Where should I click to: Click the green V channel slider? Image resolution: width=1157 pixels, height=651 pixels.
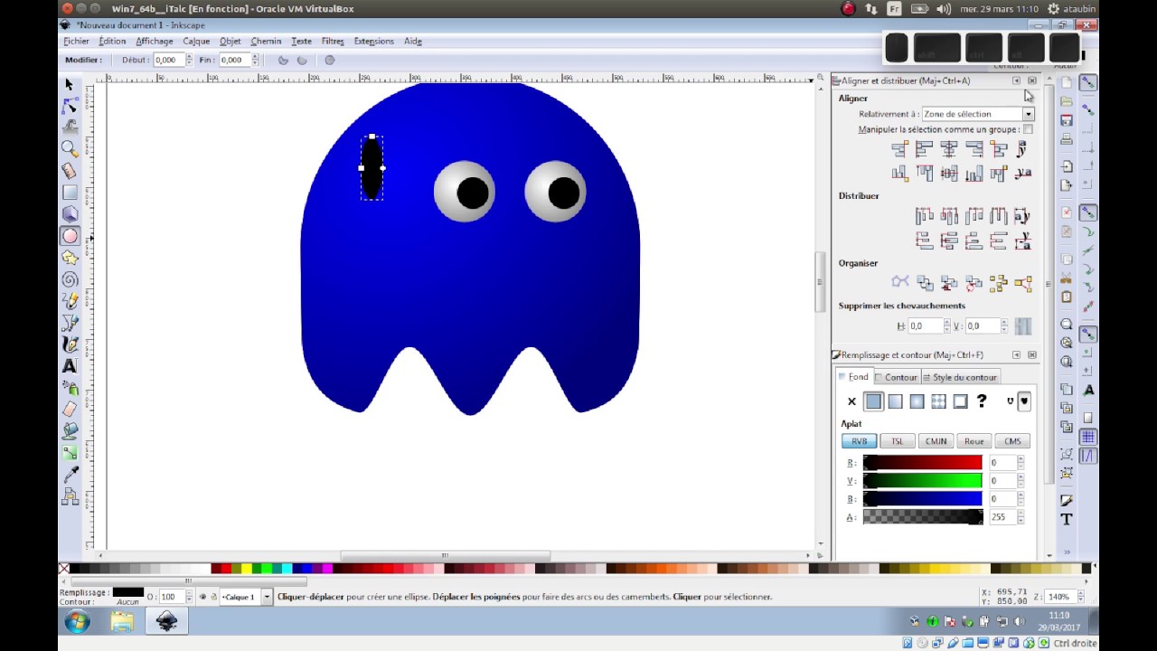(922, 481)
